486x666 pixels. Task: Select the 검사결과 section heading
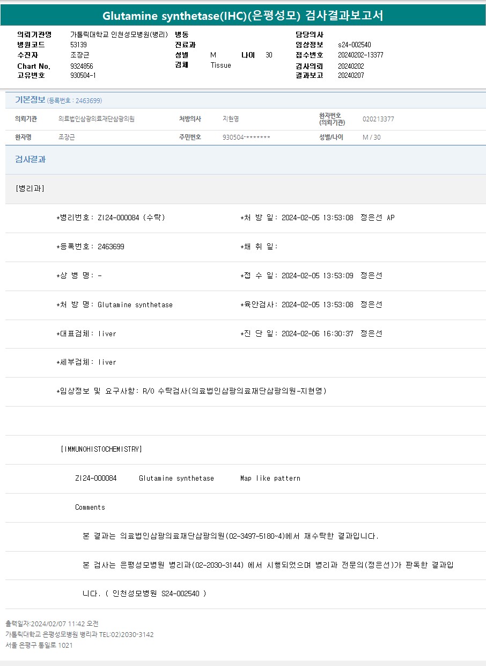pos(30,160)
